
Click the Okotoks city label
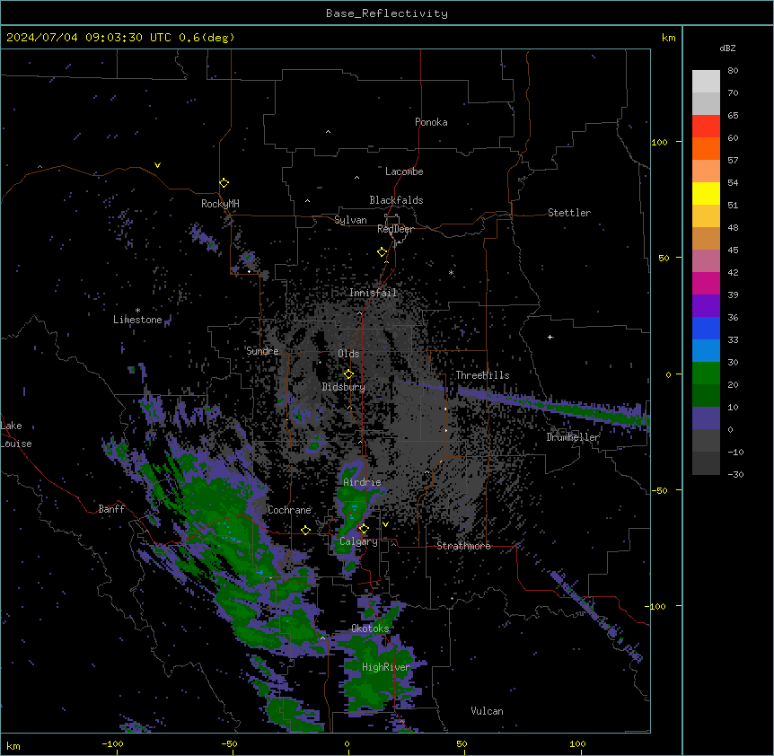(x=370, y=629)
